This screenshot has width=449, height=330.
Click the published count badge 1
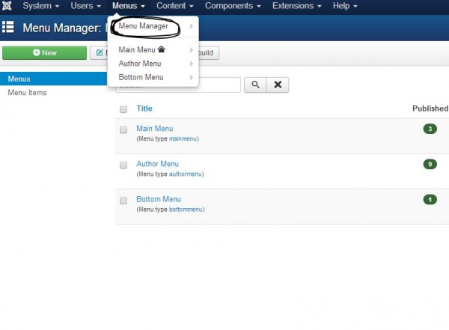[430, 199]
